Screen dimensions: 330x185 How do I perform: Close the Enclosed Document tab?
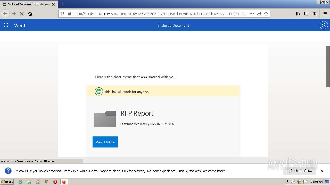tap(53, 4)
